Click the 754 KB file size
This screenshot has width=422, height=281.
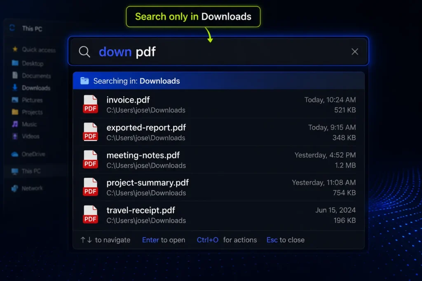[344, 193]
